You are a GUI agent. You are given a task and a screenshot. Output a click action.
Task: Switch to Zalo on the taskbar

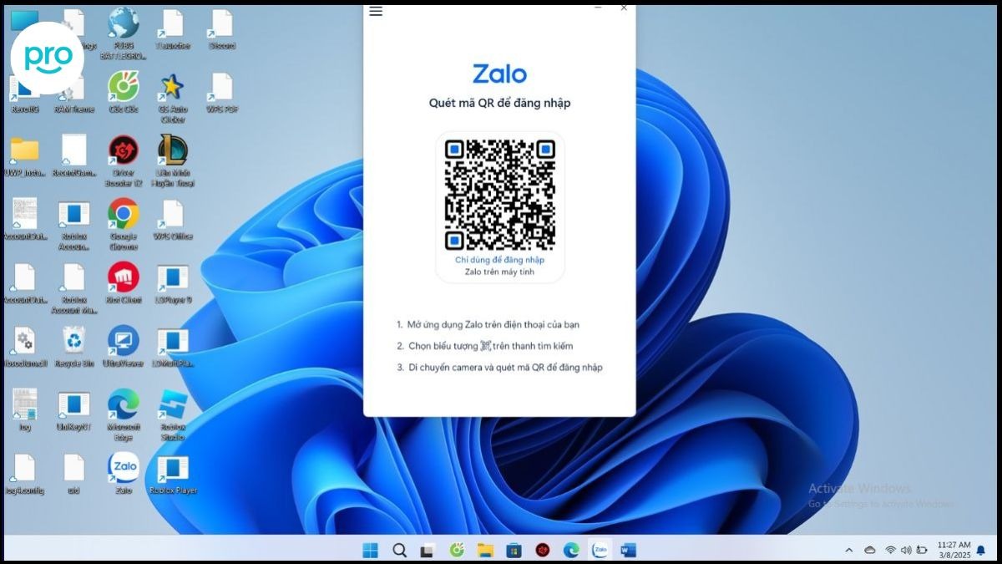pos(600,550)
